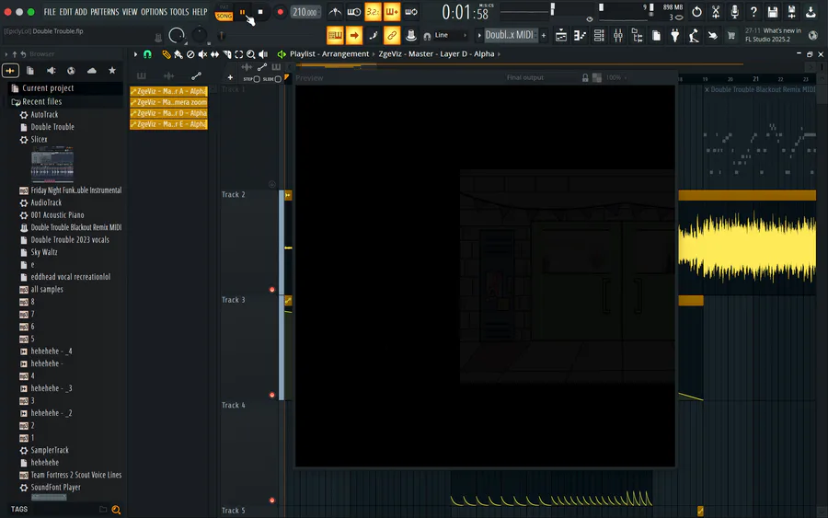The image size is (828, 518).
Task: Toggle wait for input to start playing
Action: (354, 12)
